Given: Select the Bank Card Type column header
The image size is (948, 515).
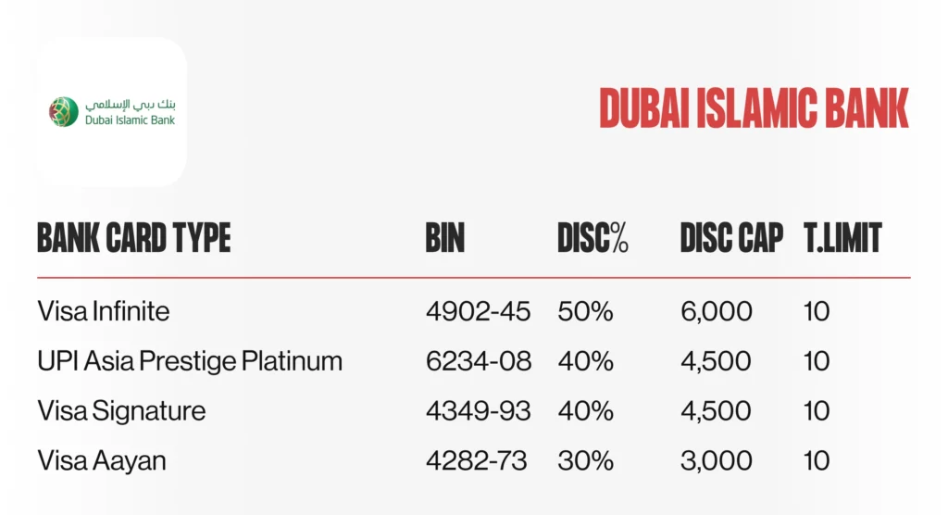Looking at the screenshot, I should (134, 238).
